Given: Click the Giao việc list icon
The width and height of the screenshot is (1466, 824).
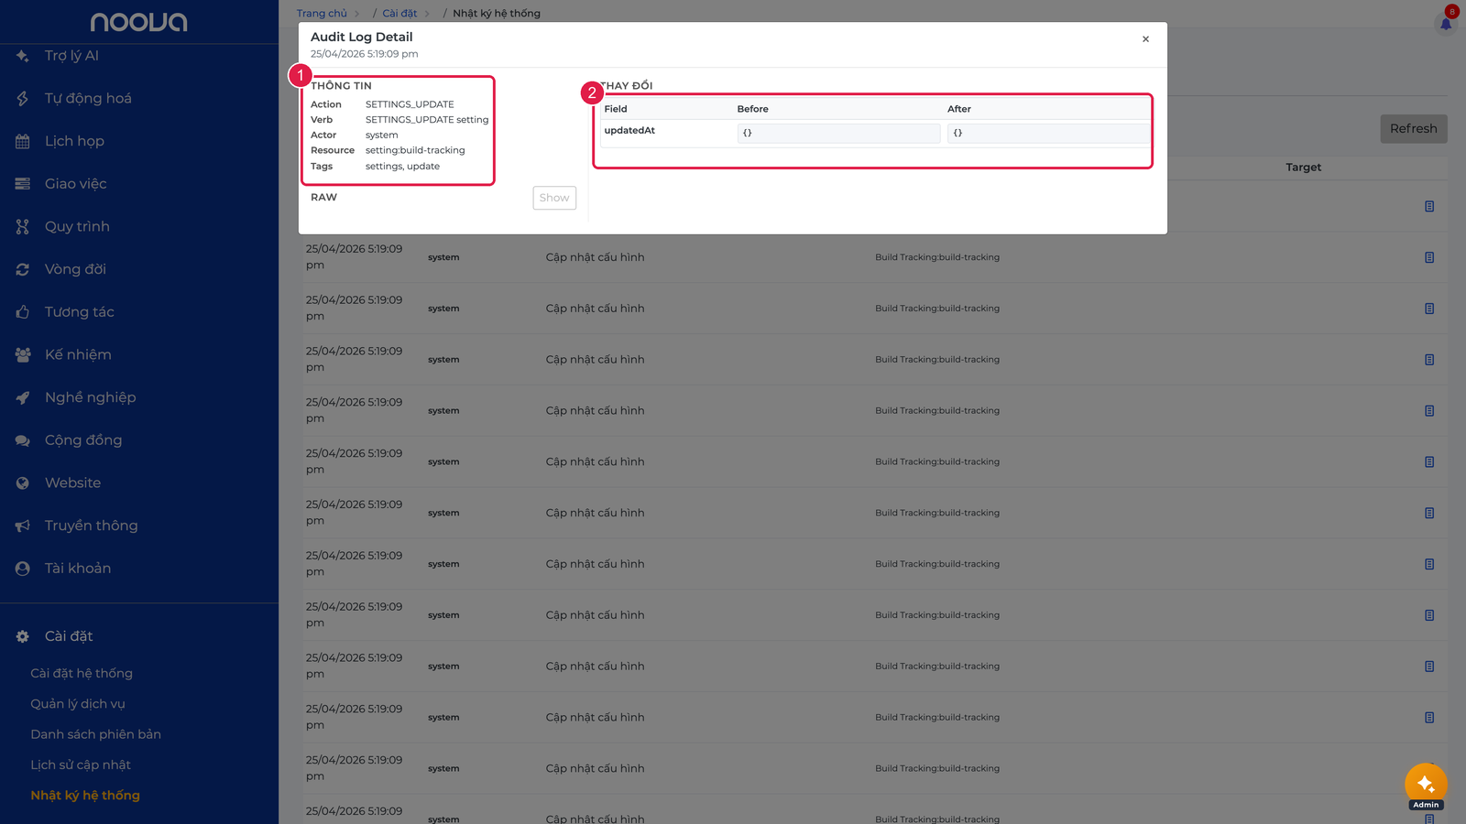Looking at the screenshot, I should (x=23, y=184).
